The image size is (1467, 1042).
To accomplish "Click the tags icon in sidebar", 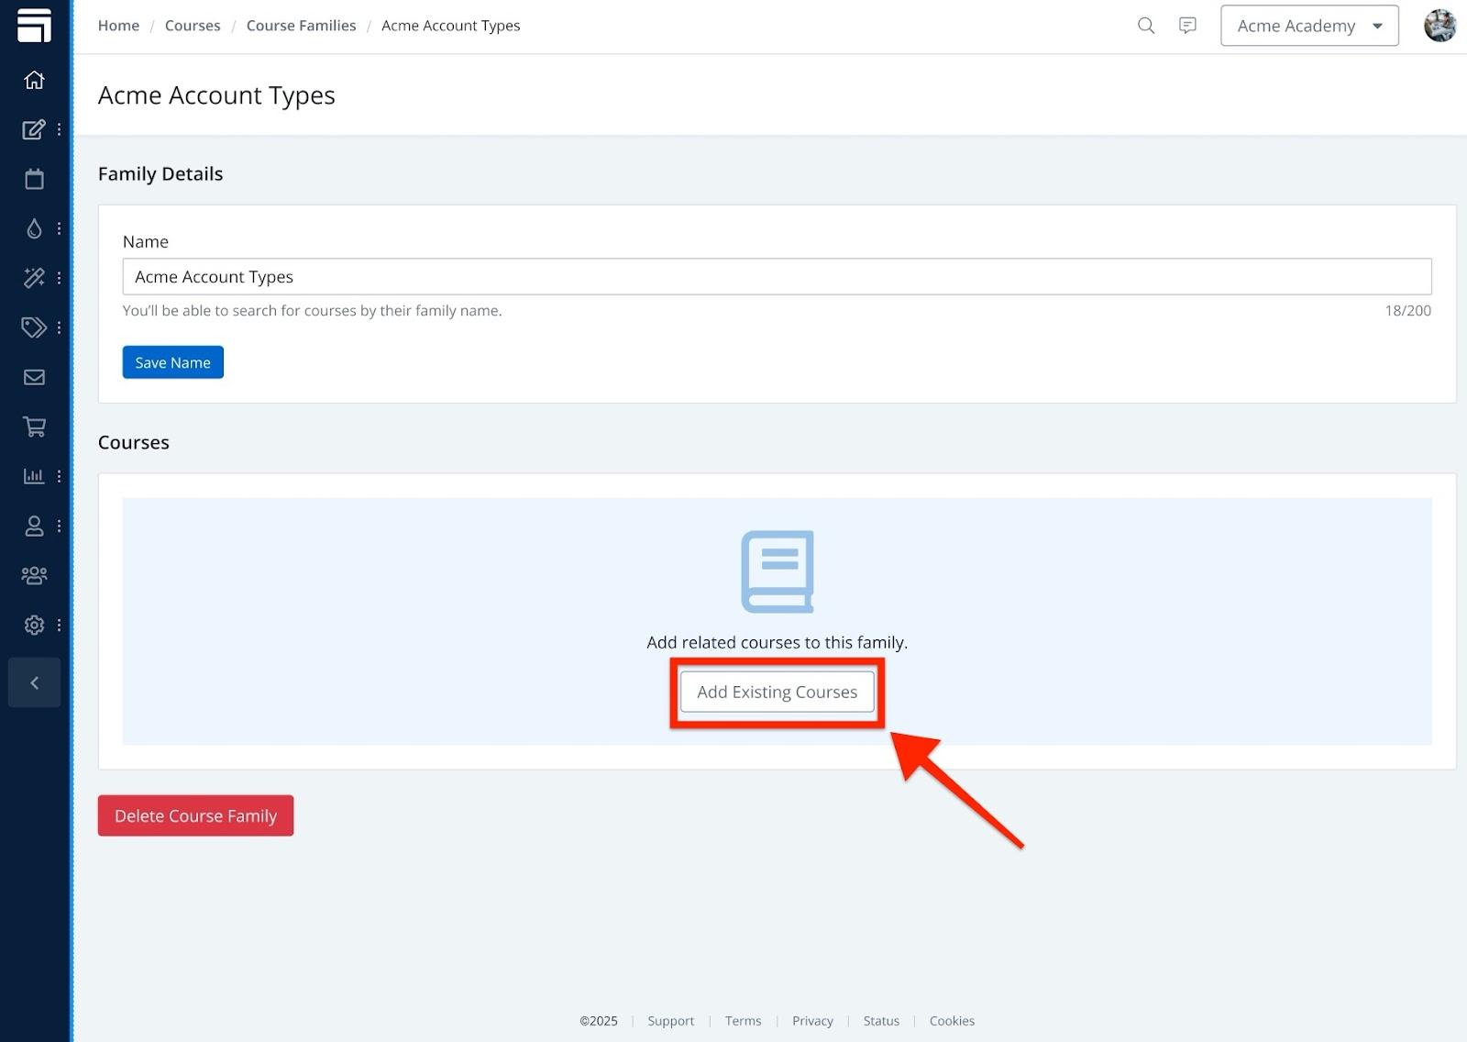I will pos(34,327).
